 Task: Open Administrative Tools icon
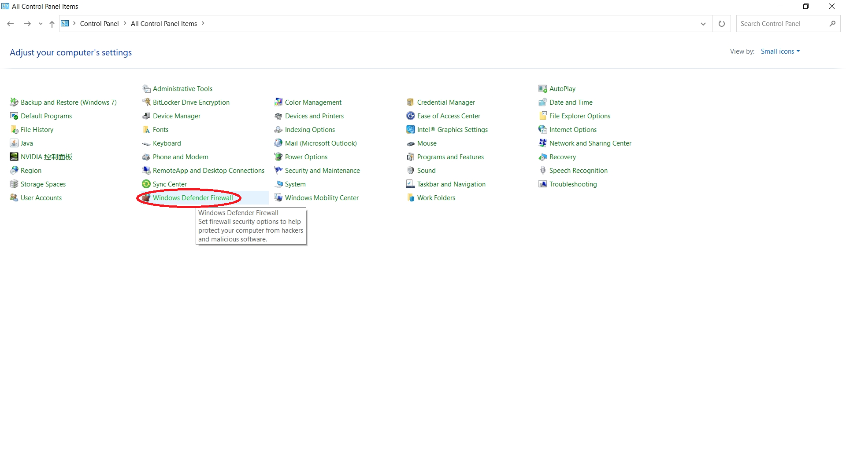tap(146, 89)
